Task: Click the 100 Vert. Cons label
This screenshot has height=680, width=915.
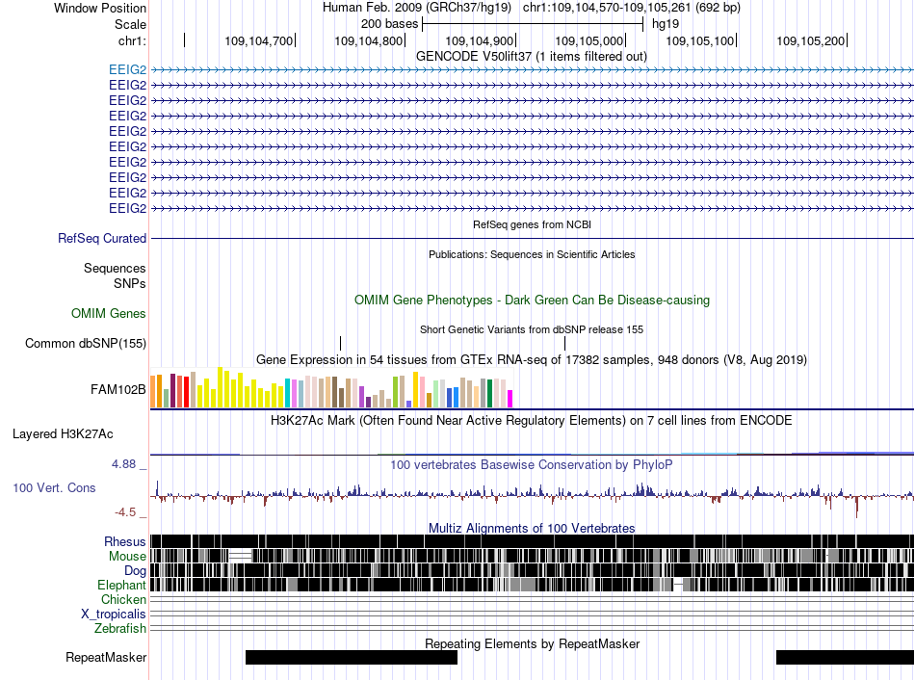Action: click(54, 488)
